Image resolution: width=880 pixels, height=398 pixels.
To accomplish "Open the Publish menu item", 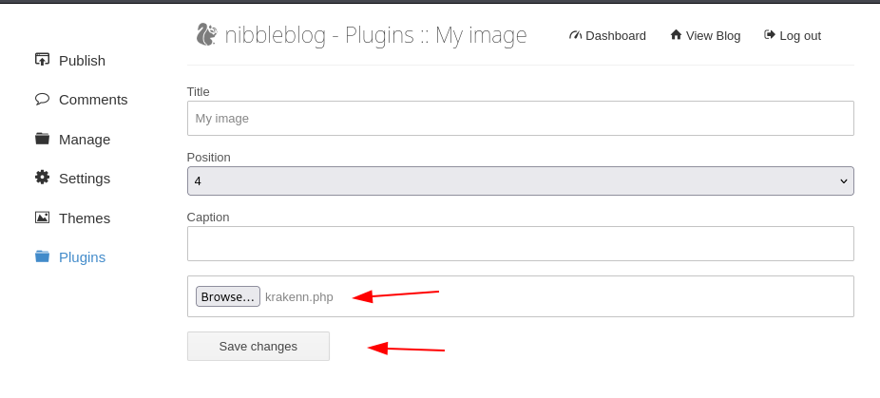I will tap(82, 61).
